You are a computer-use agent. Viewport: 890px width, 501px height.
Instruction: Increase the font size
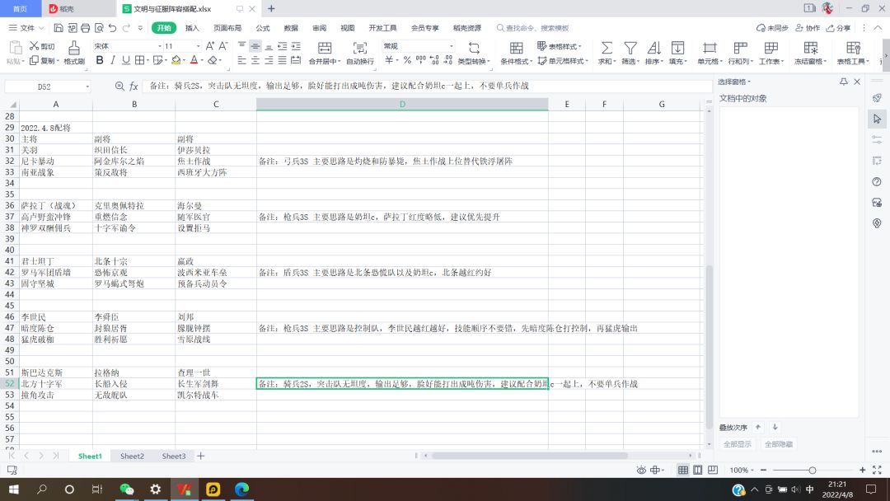210,46
